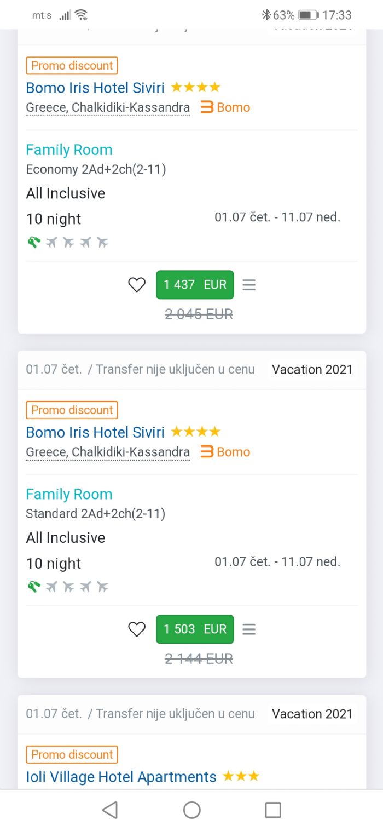
Task: Favorite the 1 437 EUR offer heart
Action: tap(137, 285)
